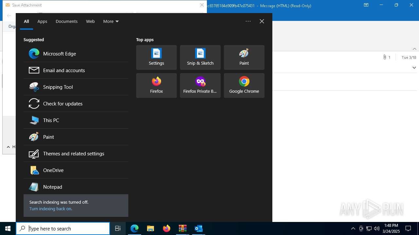Open volume control tray icon
Image resolution: width=419 pixels, height=235 pixels.
coord(377,228)
